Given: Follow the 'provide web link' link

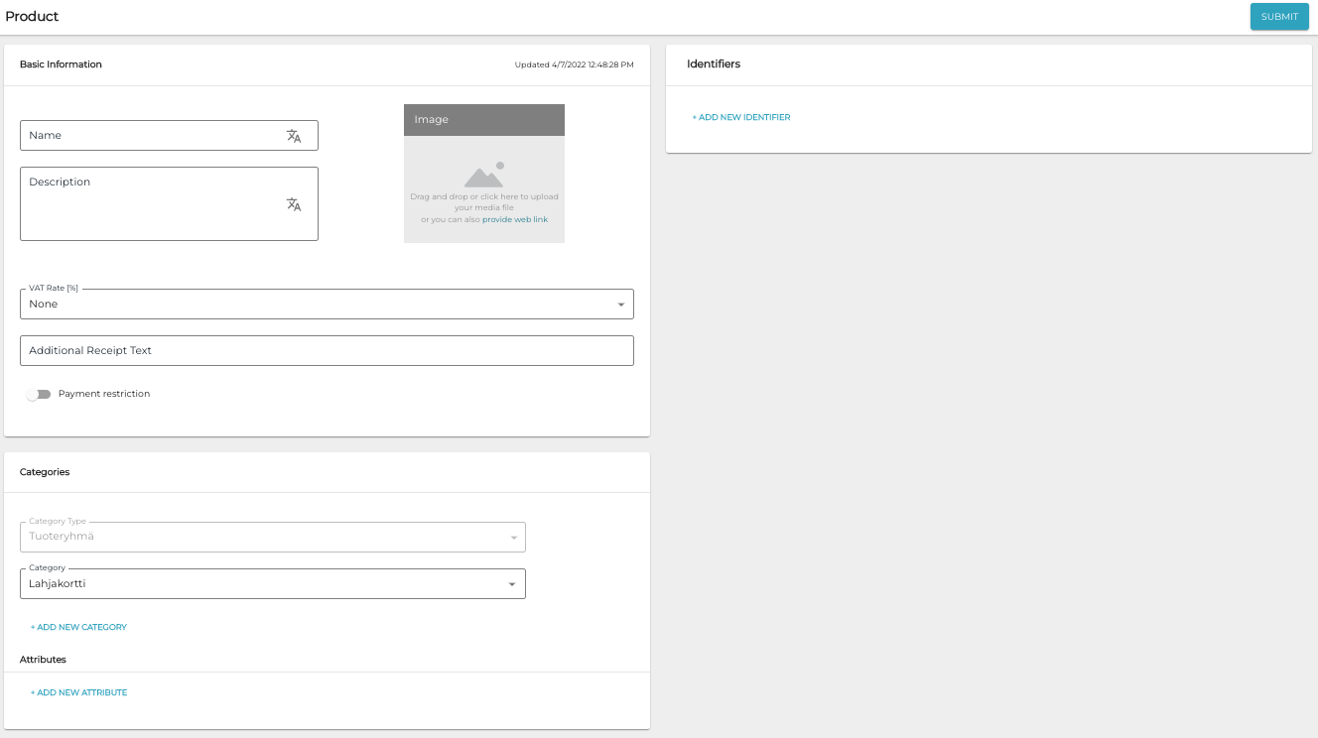Looking at the screenshot, I should (x=514, y=220).
